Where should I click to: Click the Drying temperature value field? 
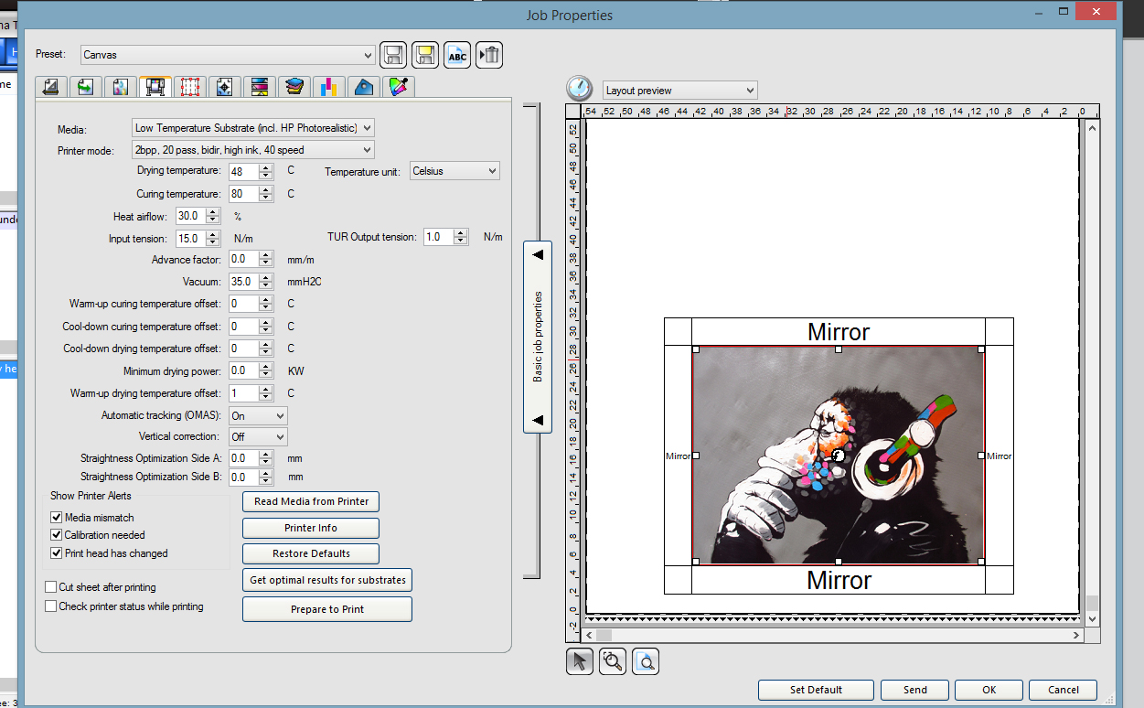[x=243, y=171]
